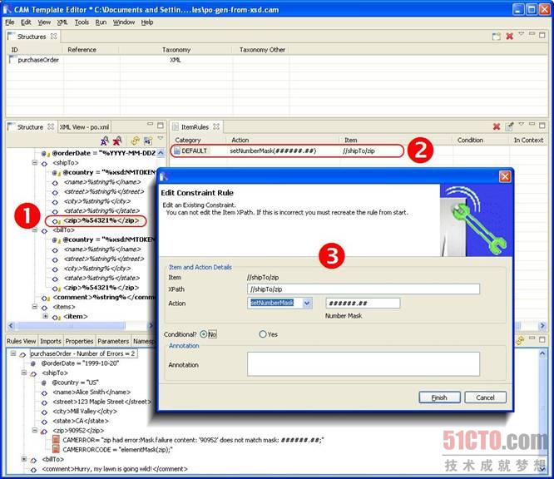Select the No radio button for Conditional
Image resolution: width=554 pixels, height=479 pixels.
click(x=204, y=334)
